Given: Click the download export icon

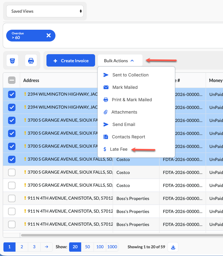Looking at the screenshot, I should pos(173,247).
